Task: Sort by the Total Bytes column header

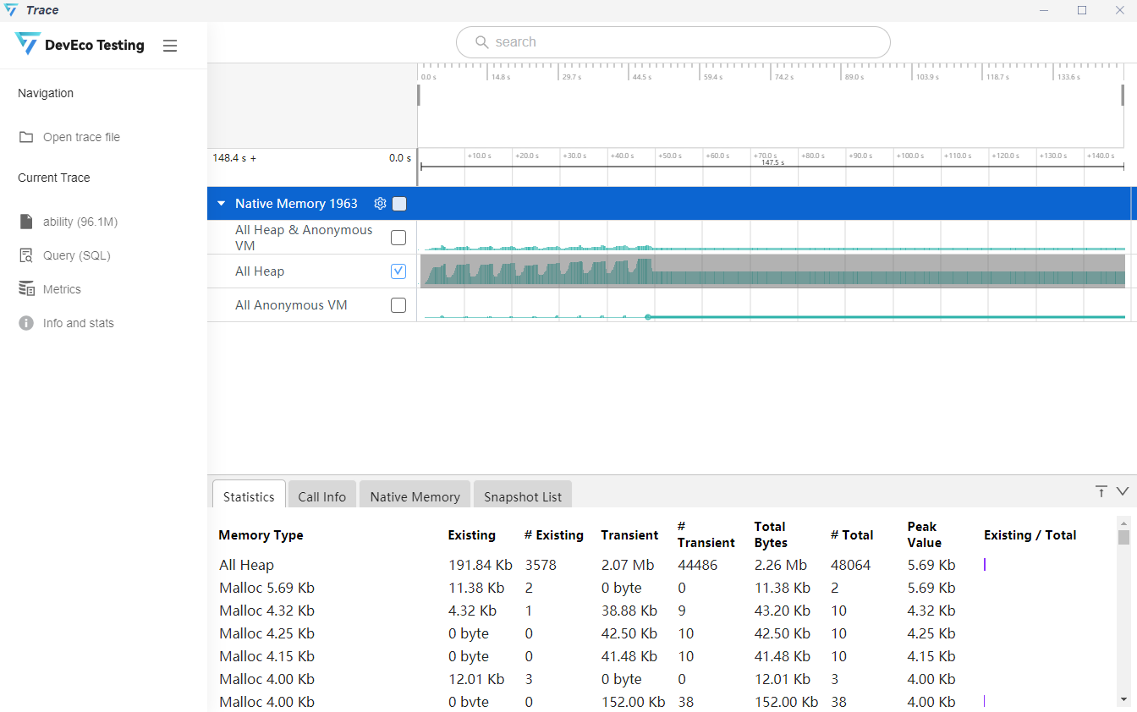Action: click(x=771, y=534)
